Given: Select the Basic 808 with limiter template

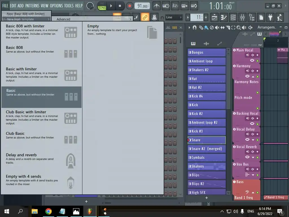Looking at the screenshot, I should pyautogui.click(x=41, y=32).
